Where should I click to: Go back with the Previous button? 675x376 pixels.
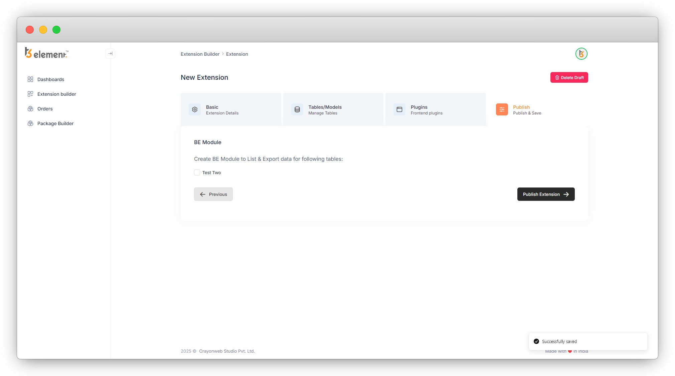[x=213, y=194]
